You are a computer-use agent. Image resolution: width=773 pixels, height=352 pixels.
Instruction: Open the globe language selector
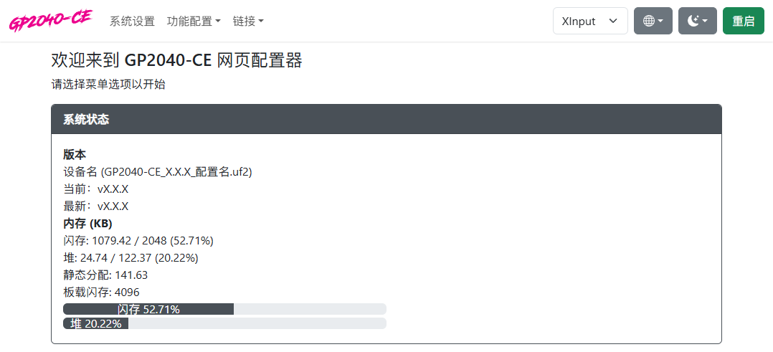[653, 21]
